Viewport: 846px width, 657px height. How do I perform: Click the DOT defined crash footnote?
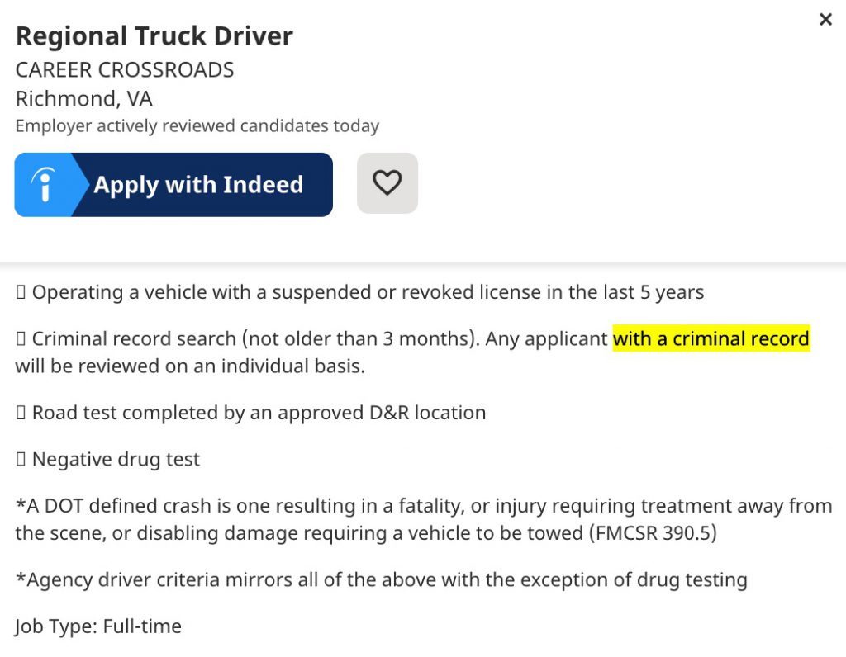coord(424,519)
